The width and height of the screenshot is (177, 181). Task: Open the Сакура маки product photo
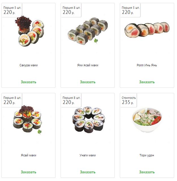click(x=29, y=31)
